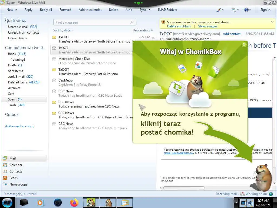Click the unread envelope icon of the evening headlines message
The width and height of the screenshot is (277, 208).
(54, 102)
